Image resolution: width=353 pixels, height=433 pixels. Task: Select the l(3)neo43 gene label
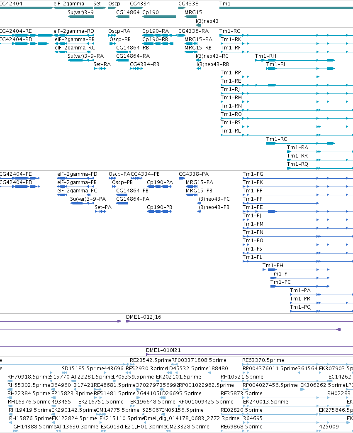(x=207, y=21)
